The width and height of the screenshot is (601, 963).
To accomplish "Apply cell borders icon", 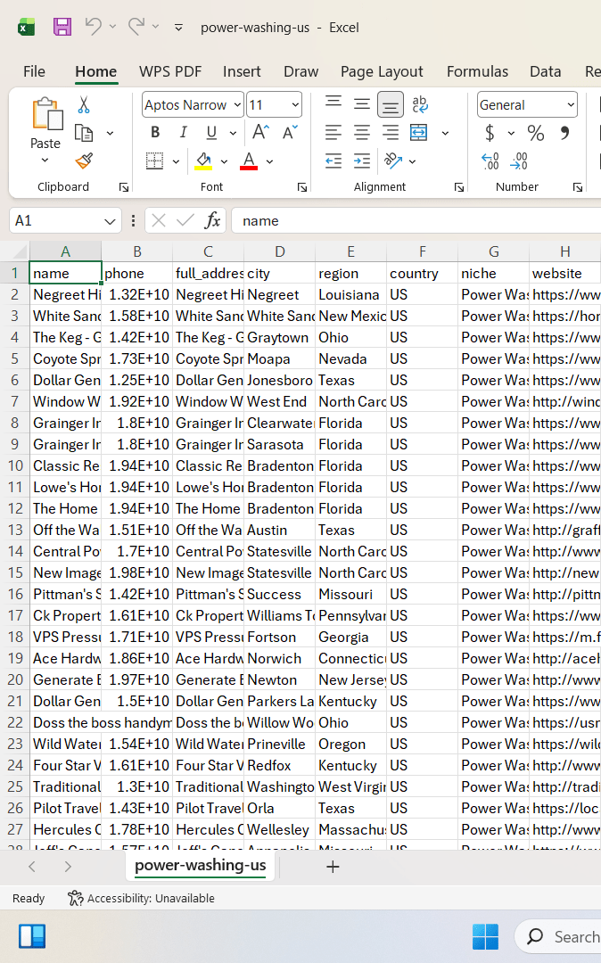I will click(x=154, y=160).
